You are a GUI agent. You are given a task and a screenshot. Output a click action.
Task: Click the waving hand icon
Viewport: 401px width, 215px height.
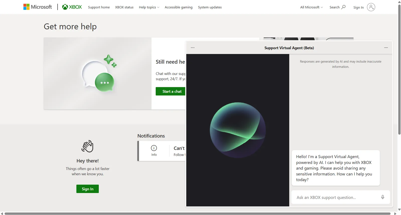87,146
